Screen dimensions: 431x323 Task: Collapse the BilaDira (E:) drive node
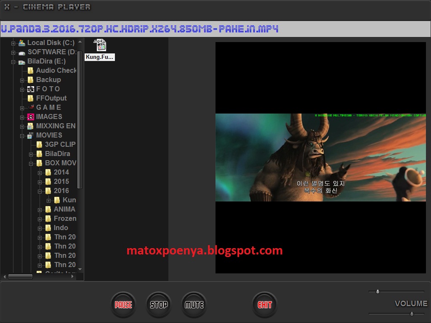[x=13, y=62]
